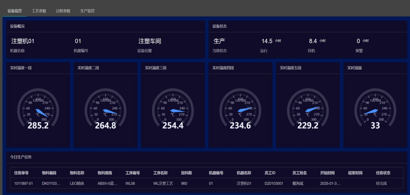Click the 开始时间 column header
410x195 pixels.
tap(327, 173)
